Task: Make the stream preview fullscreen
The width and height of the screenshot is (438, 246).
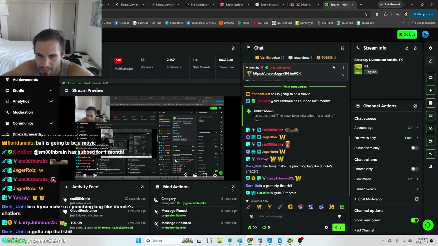Action: [x=205, y=175]
